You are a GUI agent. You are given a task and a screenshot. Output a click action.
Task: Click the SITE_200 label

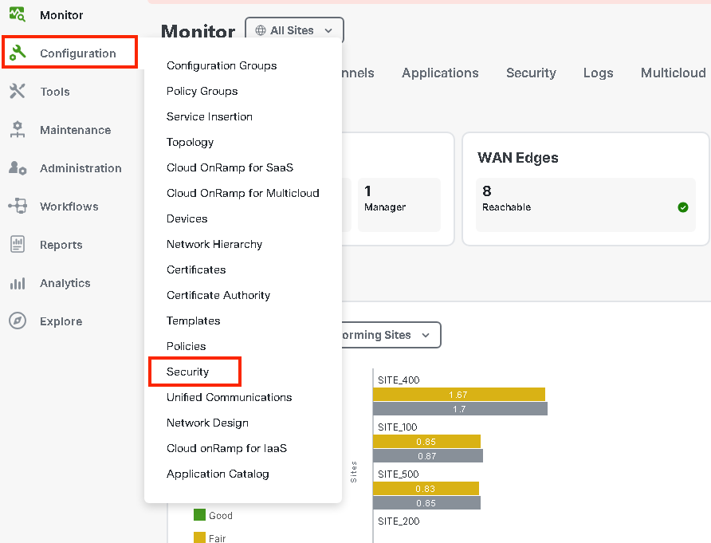(399, 521)
